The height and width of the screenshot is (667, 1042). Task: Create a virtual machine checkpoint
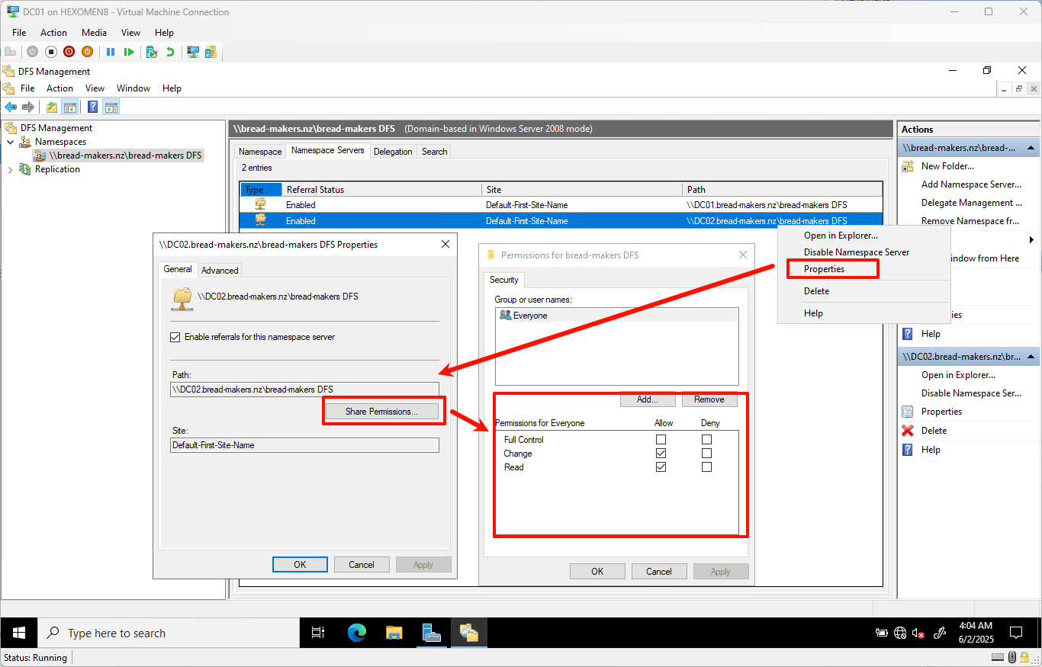[x=150, y=52]
